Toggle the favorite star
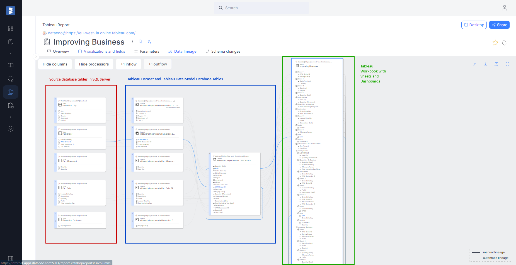The height and width of the screenshot is (265, 516). tap(495, 43)
